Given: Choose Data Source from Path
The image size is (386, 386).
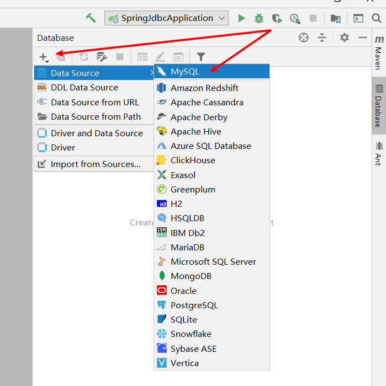Looking at the screenshot, I should pos(94,117).
